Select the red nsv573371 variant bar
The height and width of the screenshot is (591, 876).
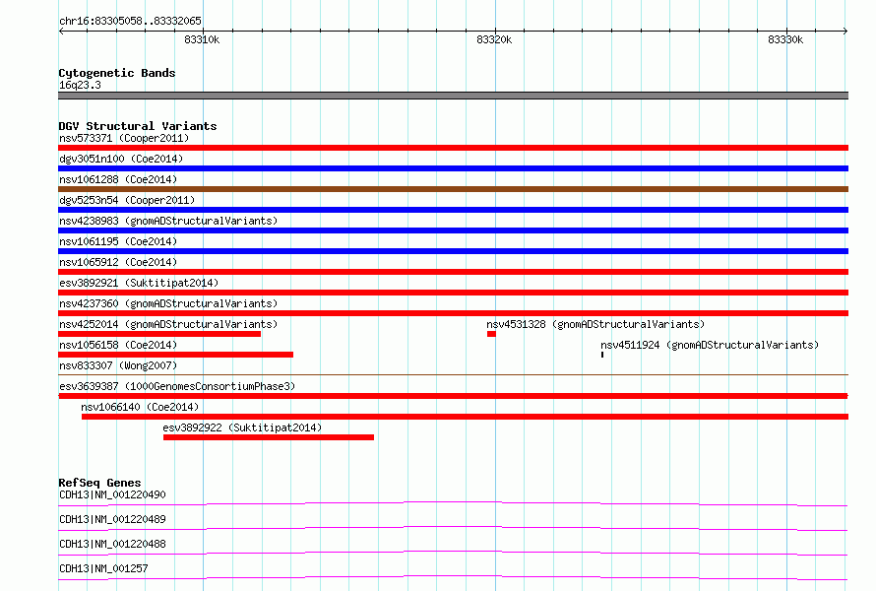[x=453, y=148]
